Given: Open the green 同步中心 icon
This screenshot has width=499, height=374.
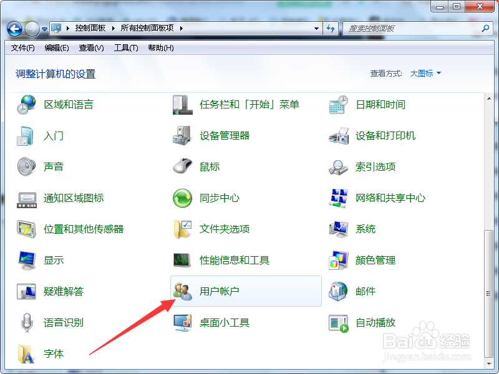Looking at the screenshot, I should click(182, 198).
